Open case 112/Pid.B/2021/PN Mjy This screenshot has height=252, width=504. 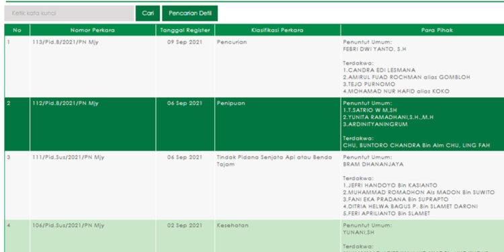[x=66, y=103]
